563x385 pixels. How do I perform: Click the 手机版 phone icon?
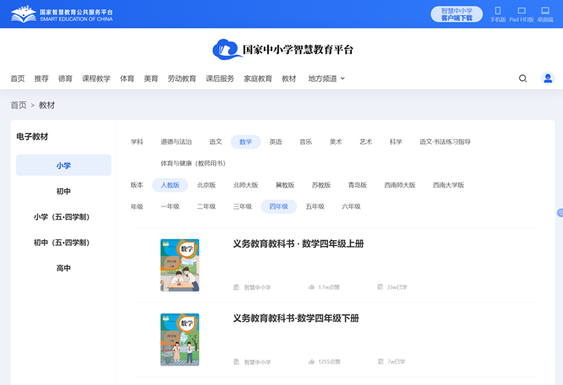(498, 11)
